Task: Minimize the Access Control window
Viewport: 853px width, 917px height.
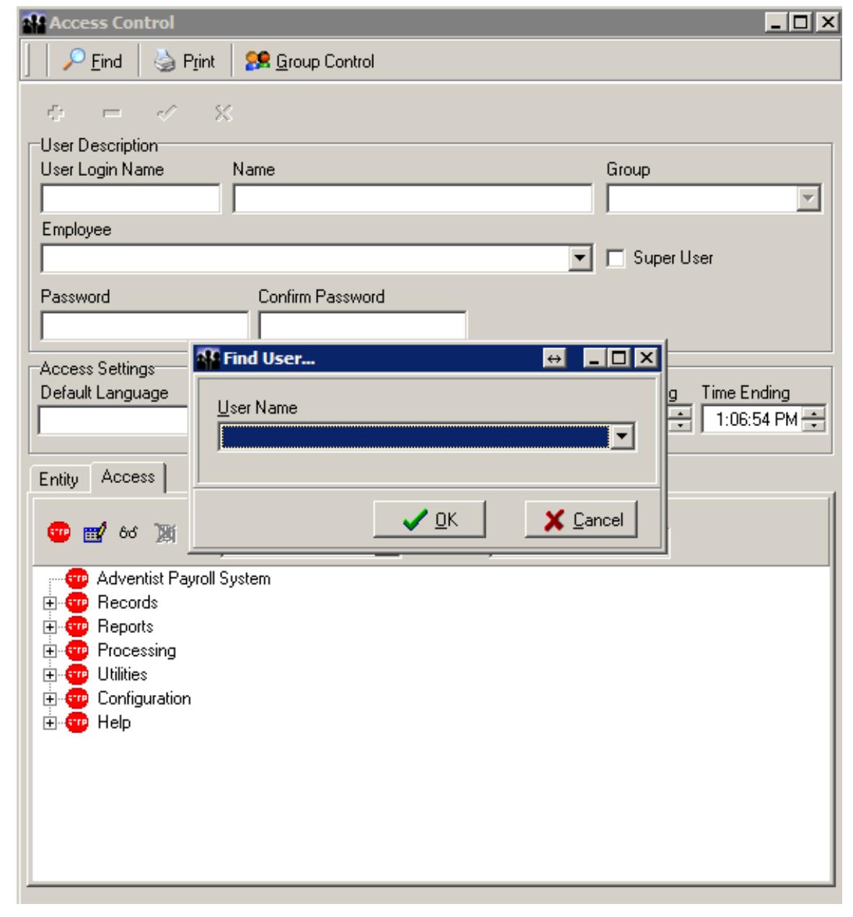Action: pos(777,23)
